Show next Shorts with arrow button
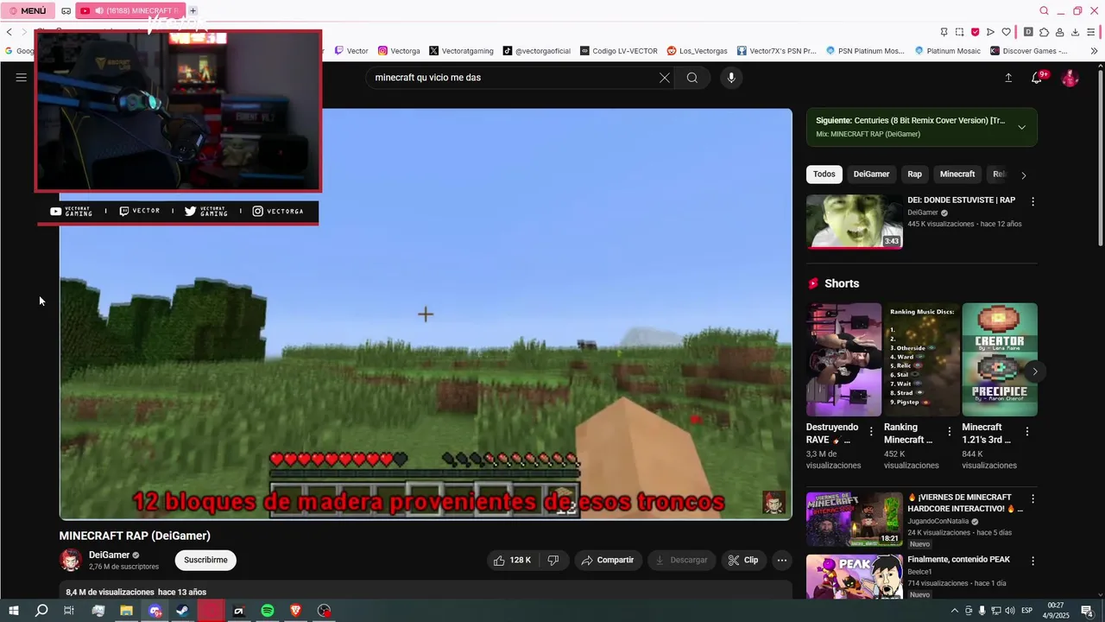1105x622 pixels. (x=1034, y=371)
